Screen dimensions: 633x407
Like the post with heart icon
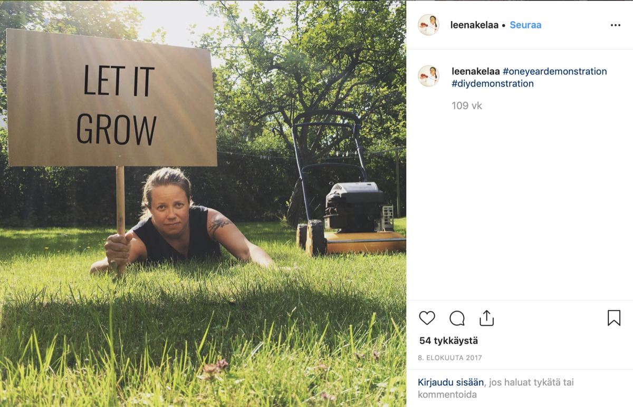427,318
